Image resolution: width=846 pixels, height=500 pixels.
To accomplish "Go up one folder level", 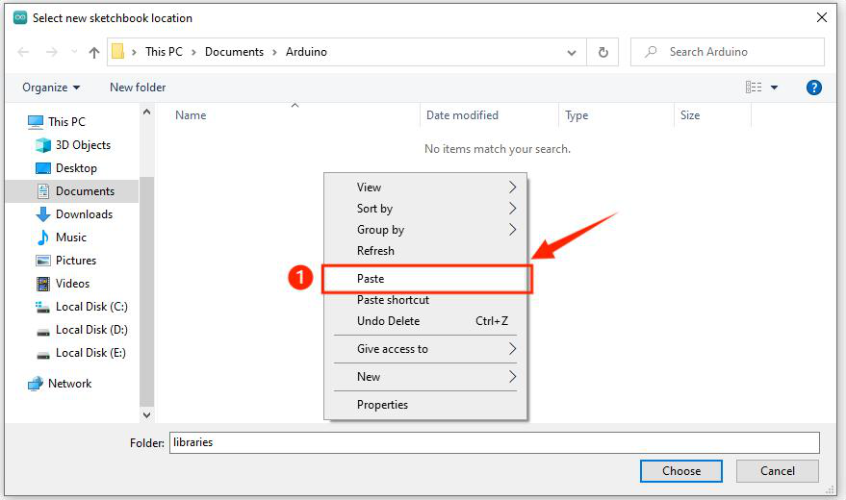I will tap(94, 52).
